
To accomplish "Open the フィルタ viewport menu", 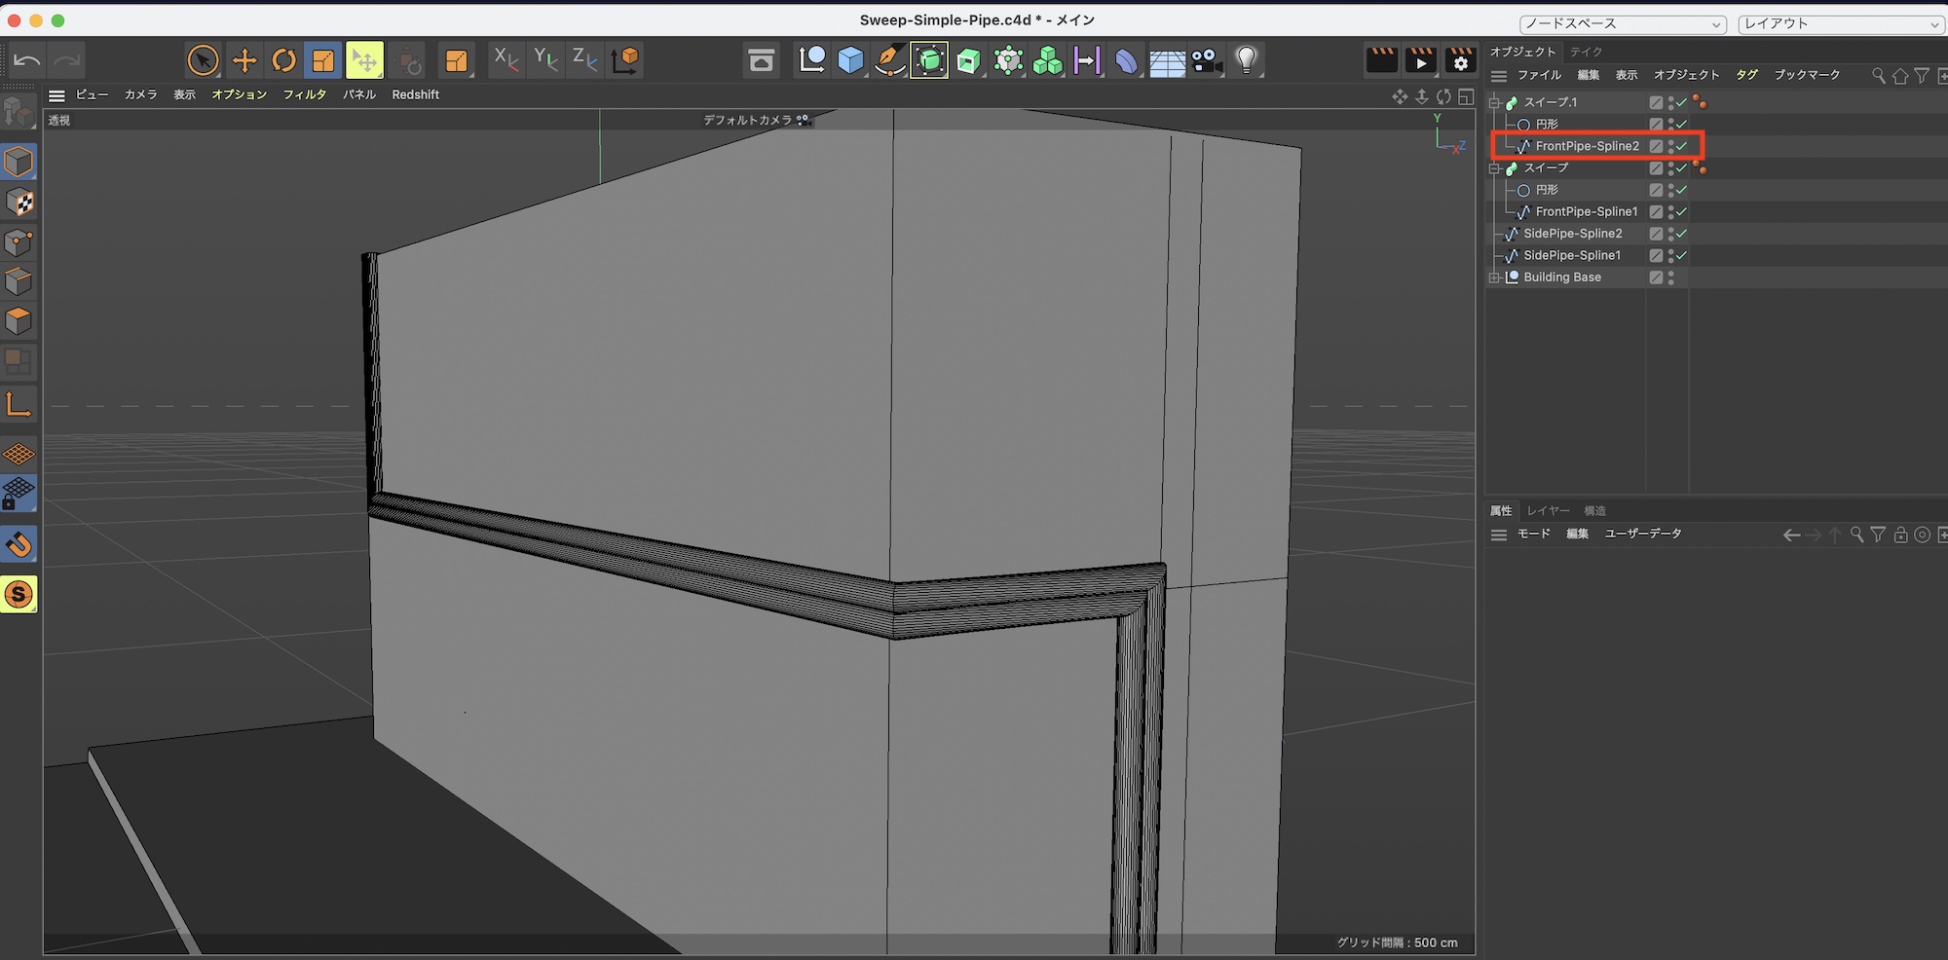I will click(304, 94).
